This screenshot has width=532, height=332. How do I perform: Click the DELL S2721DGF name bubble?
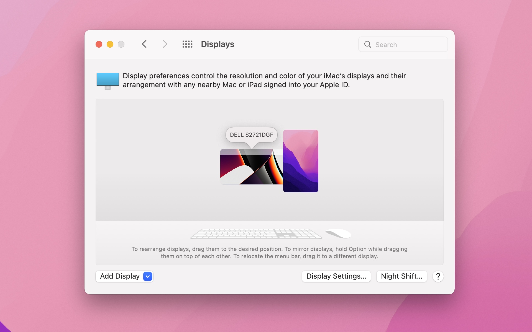coord(251,135)
